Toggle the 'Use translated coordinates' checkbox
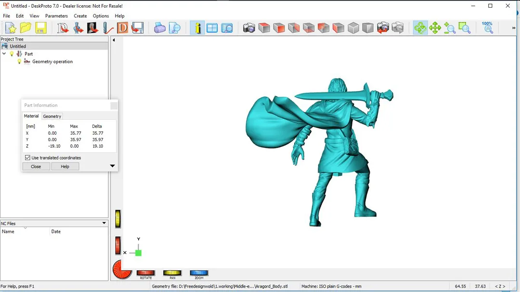520x292 pixels. click(27, 158)
